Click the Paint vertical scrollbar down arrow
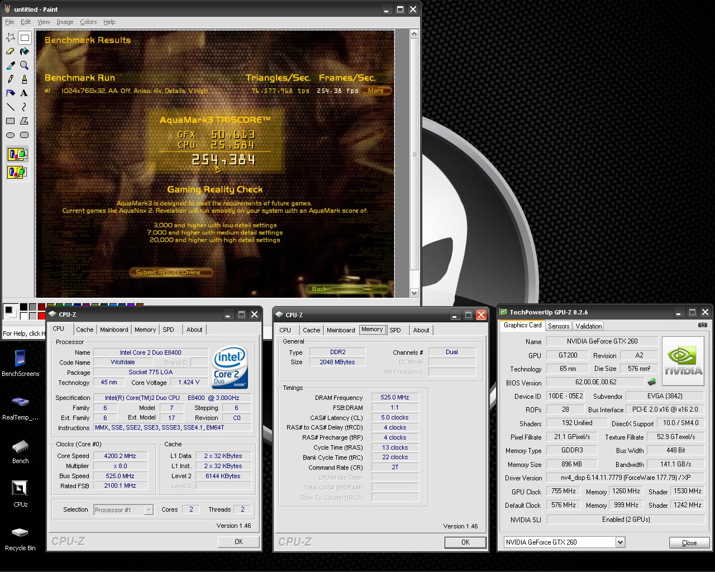Screen dimensions: 715x572 414,293
